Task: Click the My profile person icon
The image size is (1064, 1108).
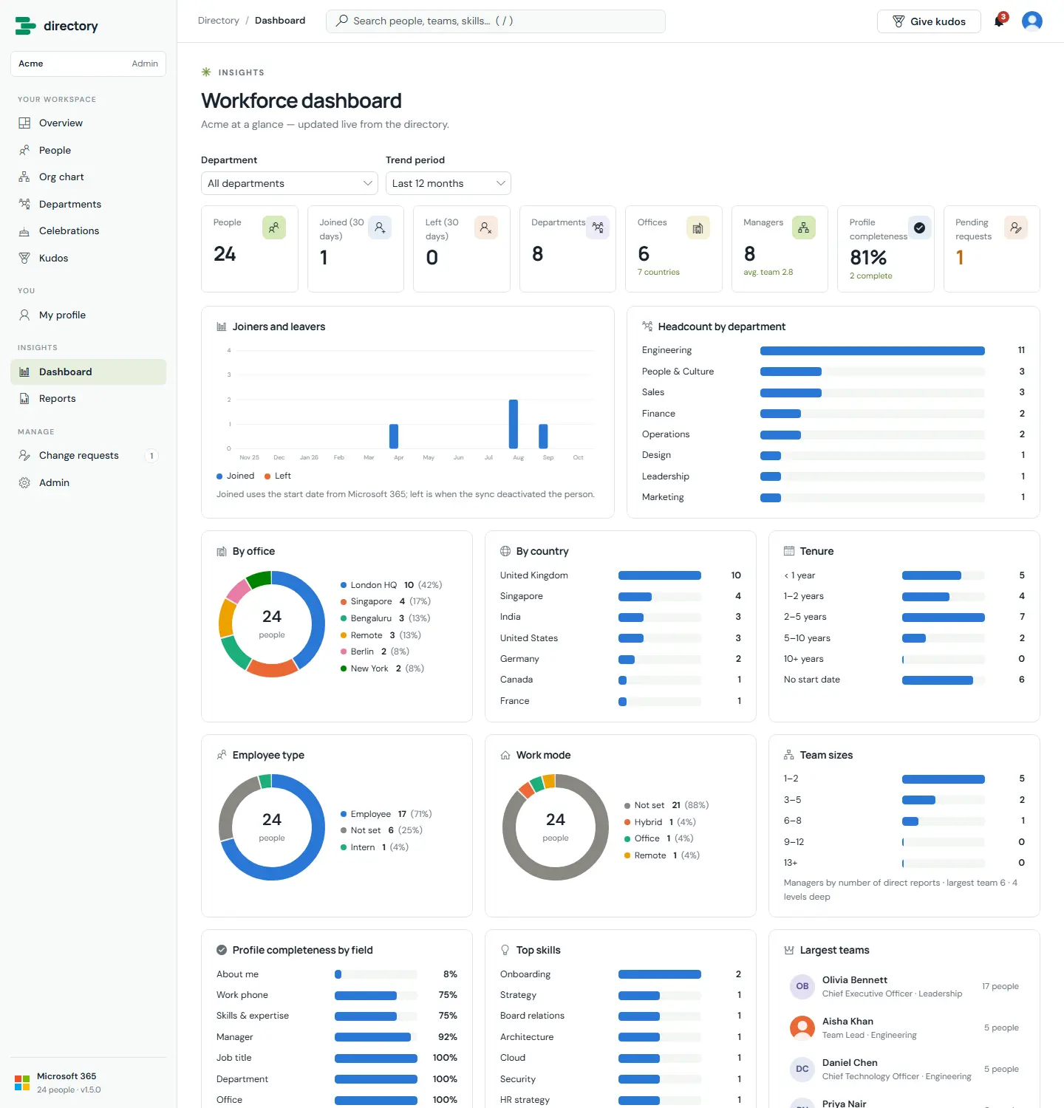Action: 24,315
